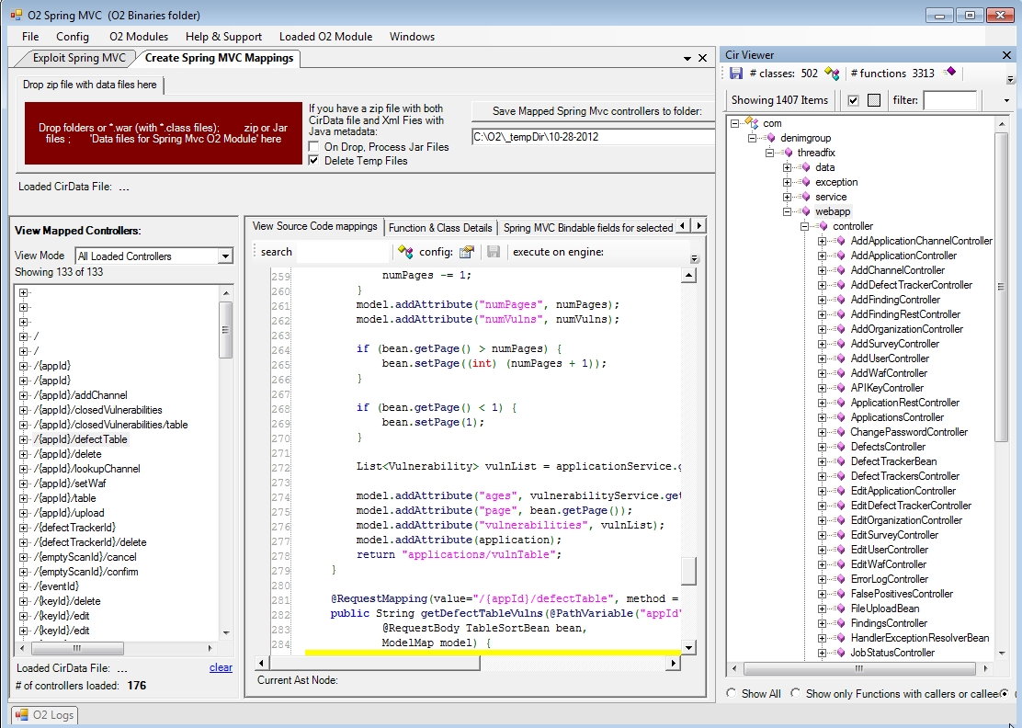Expand the AddApplicationController tree node
Image resolution: width=1022 pixels, height=728 pixels.
pyautogui.click(x=822, y=256)
